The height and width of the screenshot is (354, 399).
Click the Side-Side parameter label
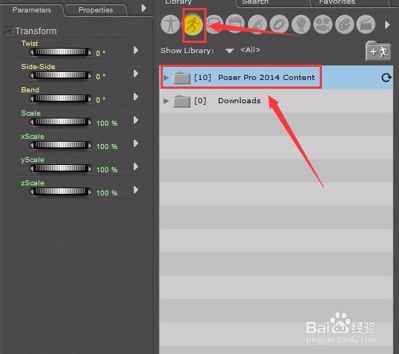(x=39, y=67)
